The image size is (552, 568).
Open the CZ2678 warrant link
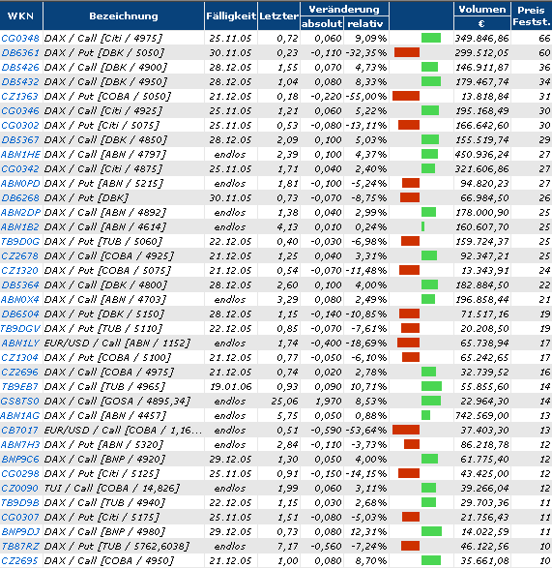(x=20, y=255)
